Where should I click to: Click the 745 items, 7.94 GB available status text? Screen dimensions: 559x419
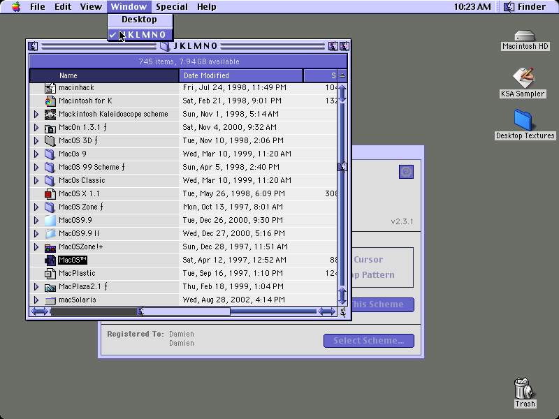189,61
